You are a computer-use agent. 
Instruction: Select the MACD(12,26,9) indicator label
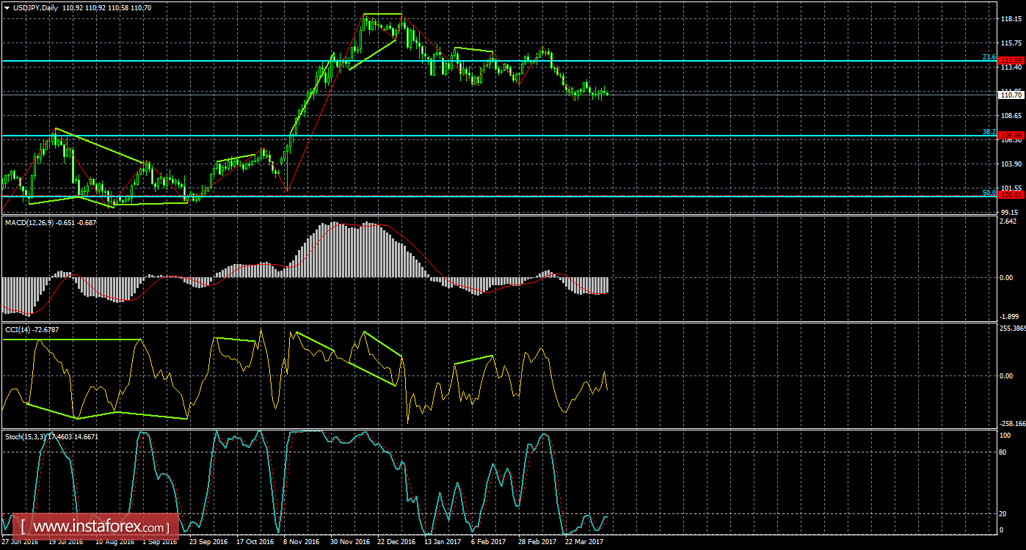(x=31, y=221)
